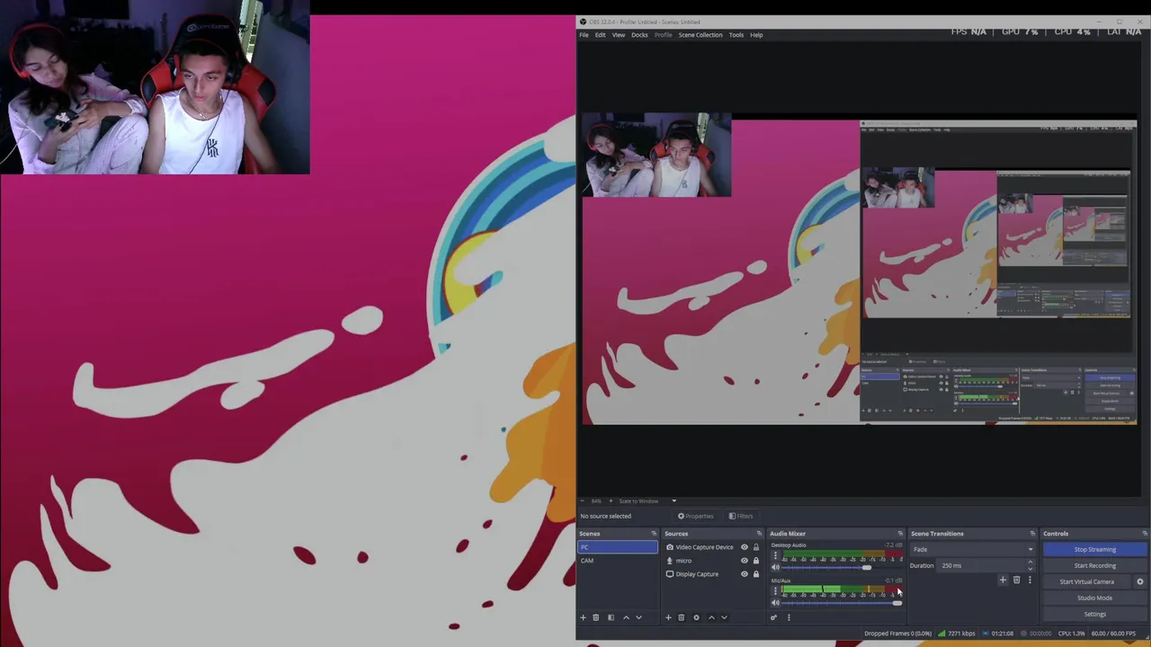
Task: Open Settings from Controls panel
Action: 1094,614
